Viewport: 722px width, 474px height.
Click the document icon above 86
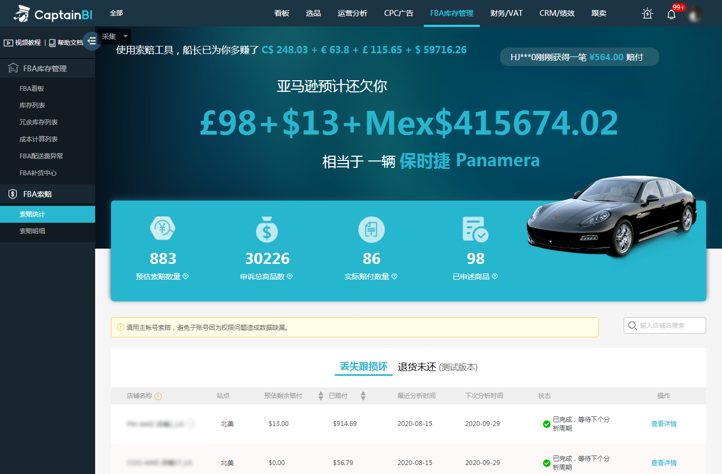(x=372, y=230)
